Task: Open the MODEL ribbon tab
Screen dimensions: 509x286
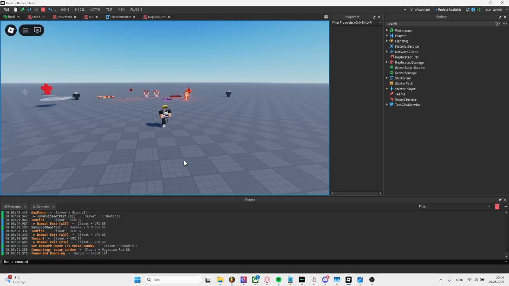Action: point(79,9)
